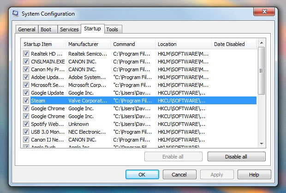The height and width of the screenshot is (193, 286).
Task: Click the scroll up arrow of the list
Action: point(262,43)
